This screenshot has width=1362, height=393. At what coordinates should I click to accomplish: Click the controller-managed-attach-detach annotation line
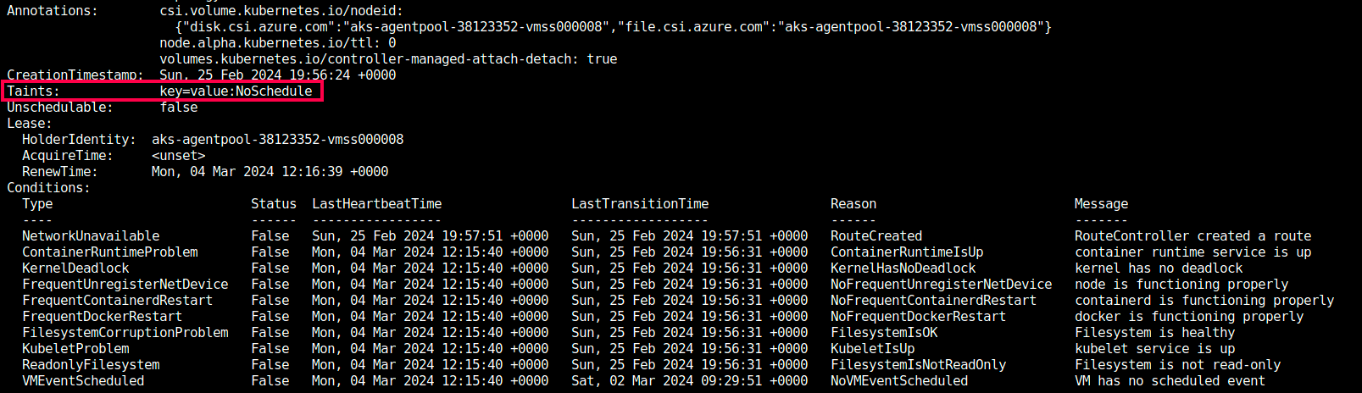pos(388,59)
